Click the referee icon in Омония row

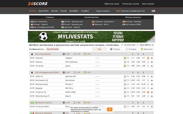(x=125, y=58)
